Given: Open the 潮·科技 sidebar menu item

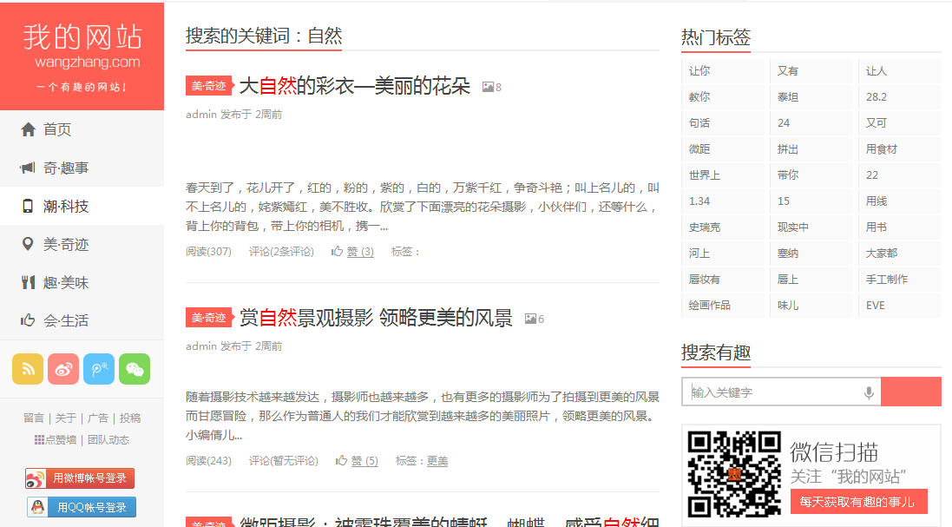Looking at the screenshot, I should [x=66, y=206].
